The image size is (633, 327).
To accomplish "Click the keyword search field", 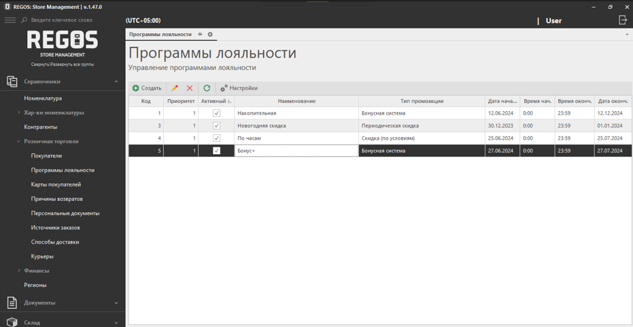I will [x=68, y=20].
